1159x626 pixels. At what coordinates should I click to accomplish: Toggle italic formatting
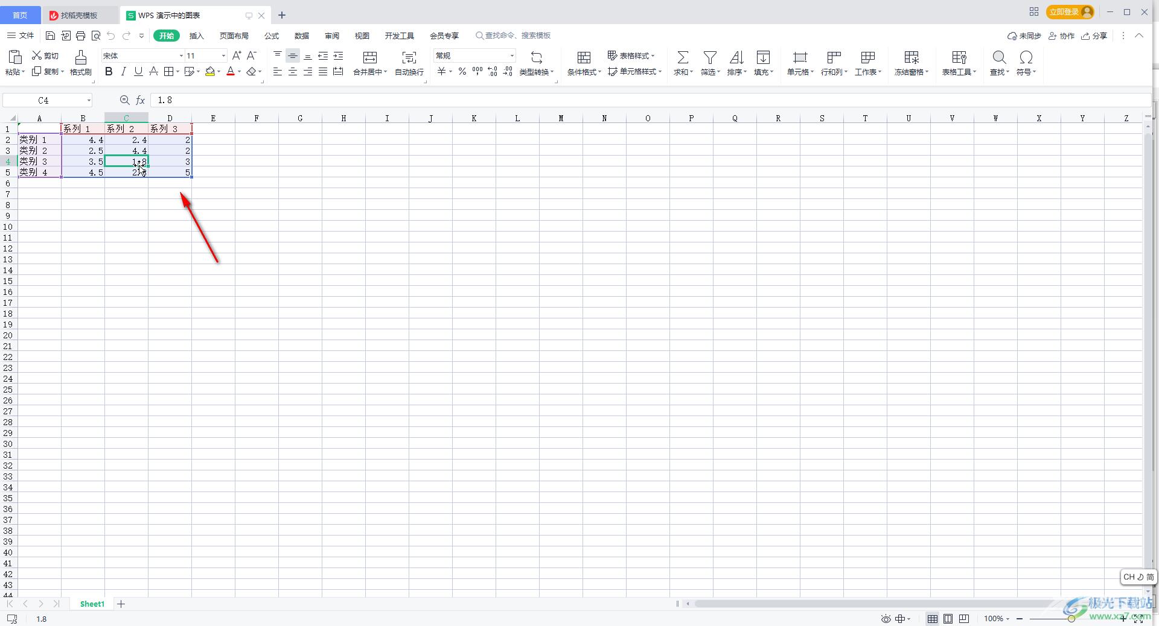coord(123,72)
